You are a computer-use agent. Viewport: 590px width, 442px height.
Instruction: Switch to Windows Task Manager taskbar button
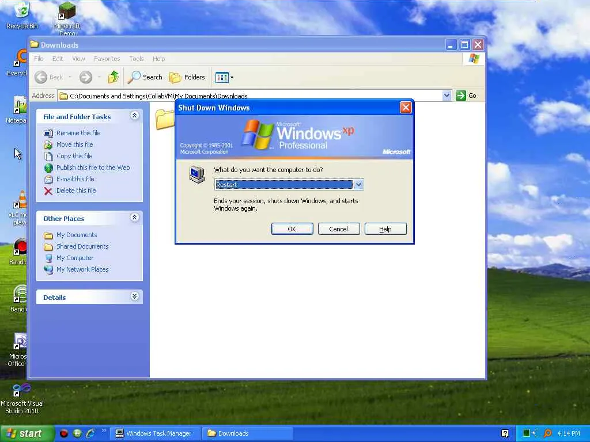coord(155,433)
